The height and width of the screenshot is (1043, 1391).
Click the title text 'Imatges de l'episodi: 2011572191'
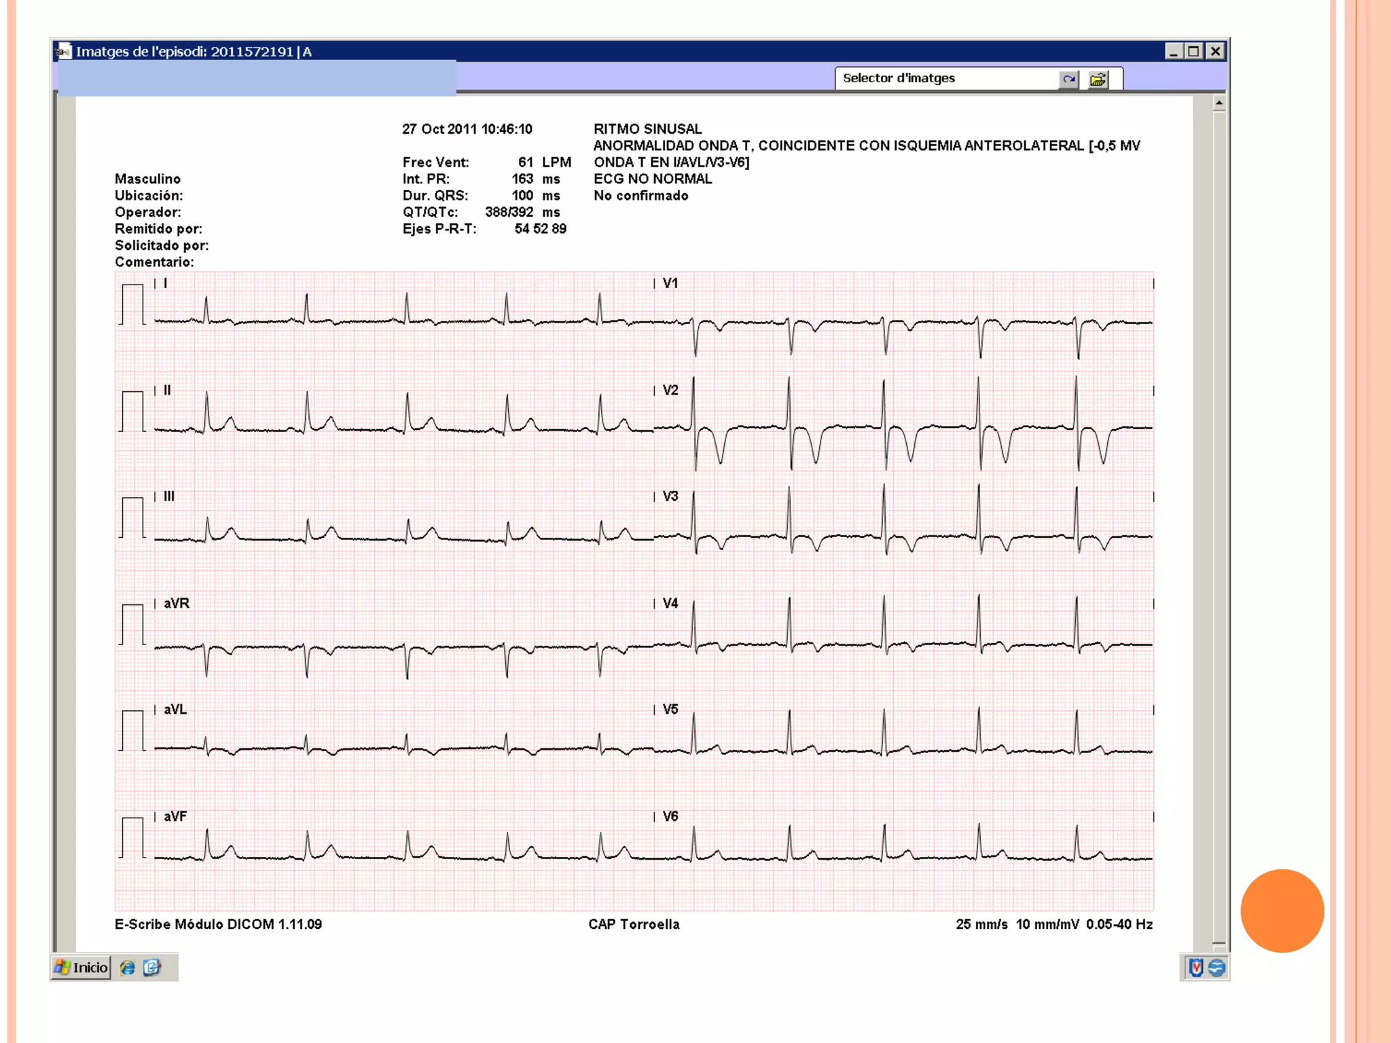[185, 52]
